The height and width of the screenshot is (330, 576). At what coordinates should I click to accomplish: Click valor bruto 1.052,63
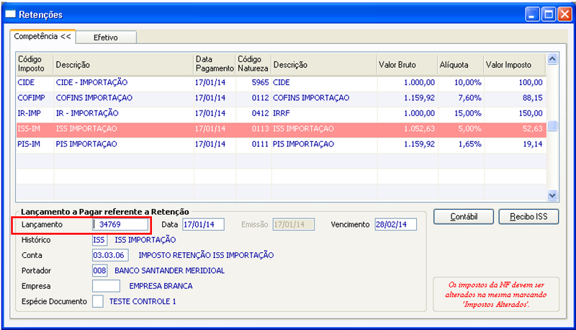[x=419, y=129]
